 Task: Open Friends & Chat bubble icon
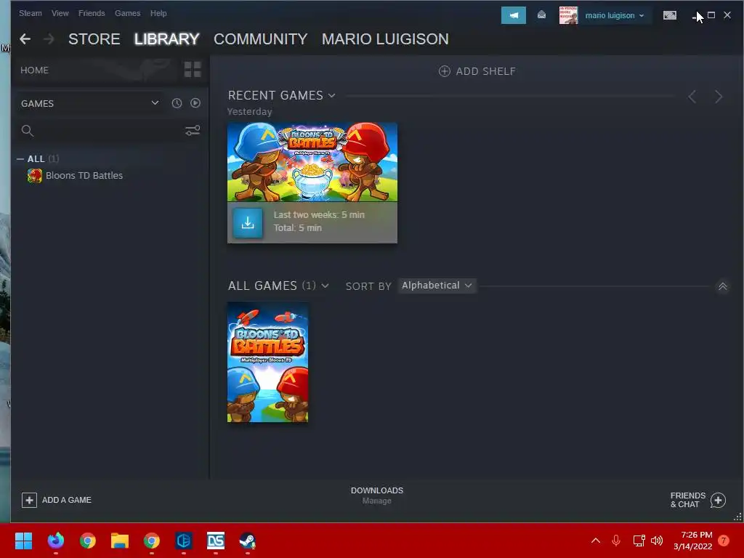point(719,500)
